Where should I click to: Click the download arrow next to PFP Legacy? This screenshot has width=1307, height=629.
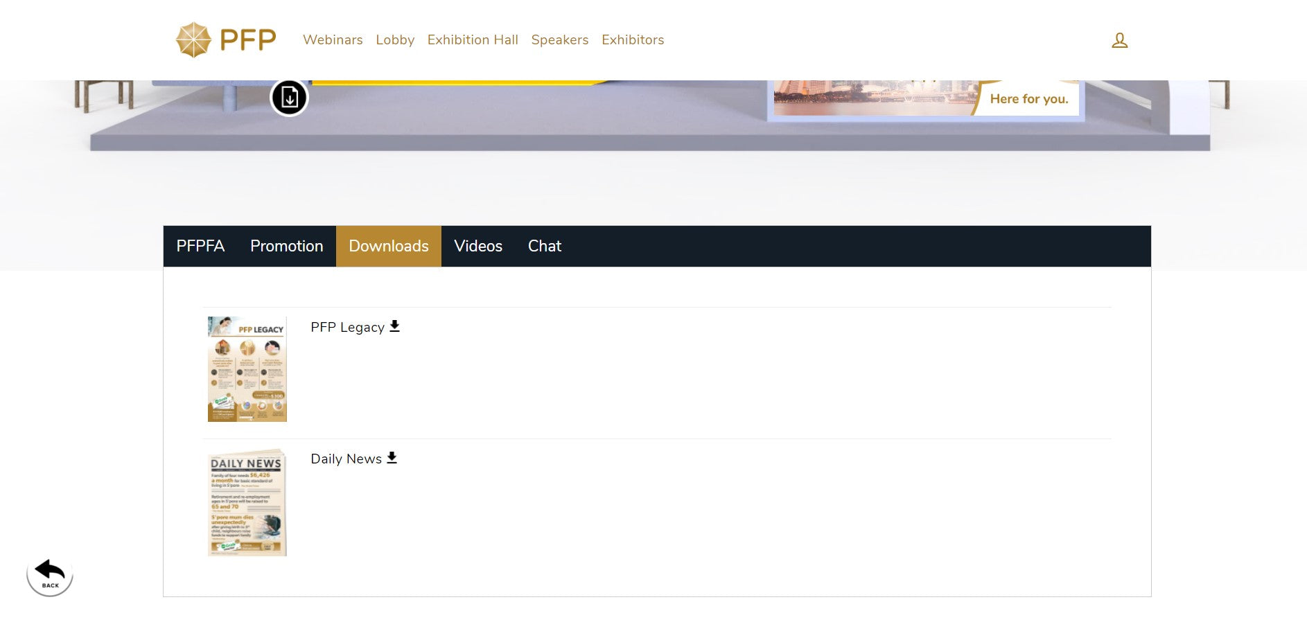(x=394, y=326)
